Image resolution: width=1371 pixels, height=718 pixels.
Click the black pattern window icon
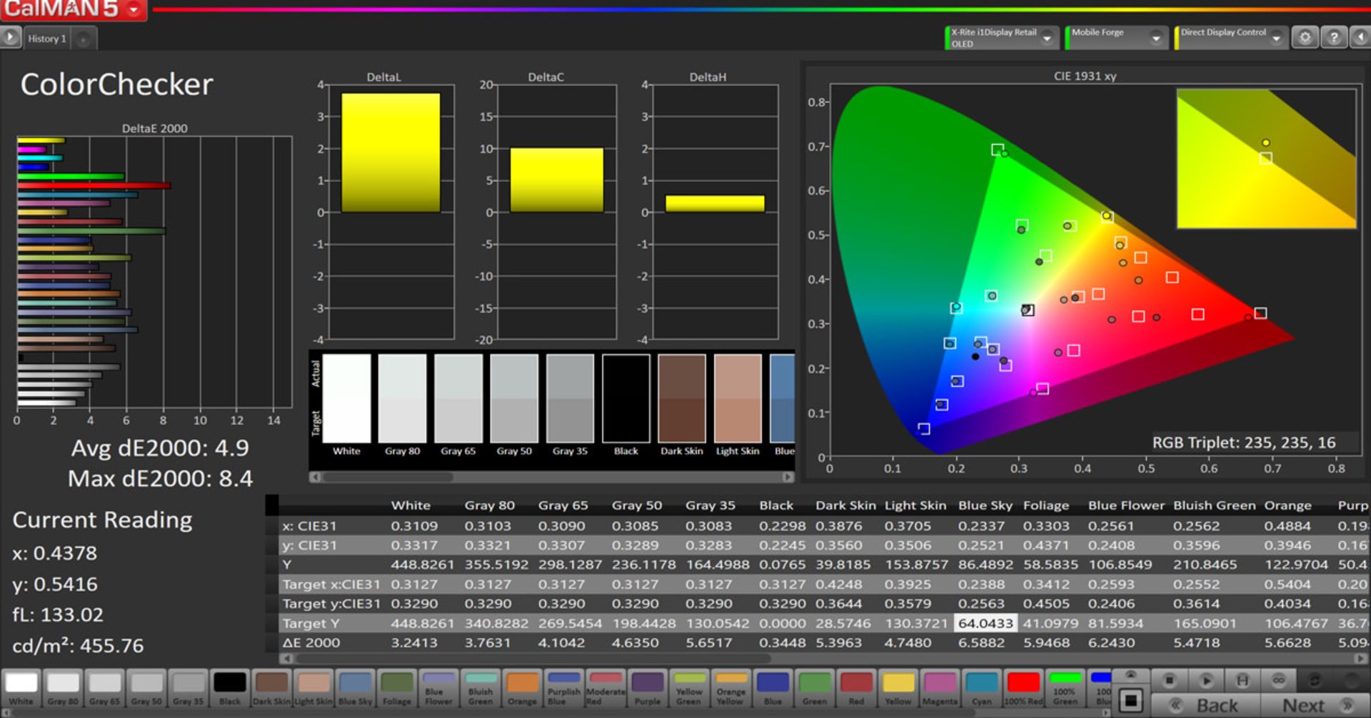point(1130,700)
